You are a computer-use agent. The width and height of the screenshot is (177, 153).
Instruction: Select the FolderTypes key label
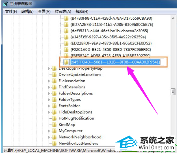click(x=69, y=100)
